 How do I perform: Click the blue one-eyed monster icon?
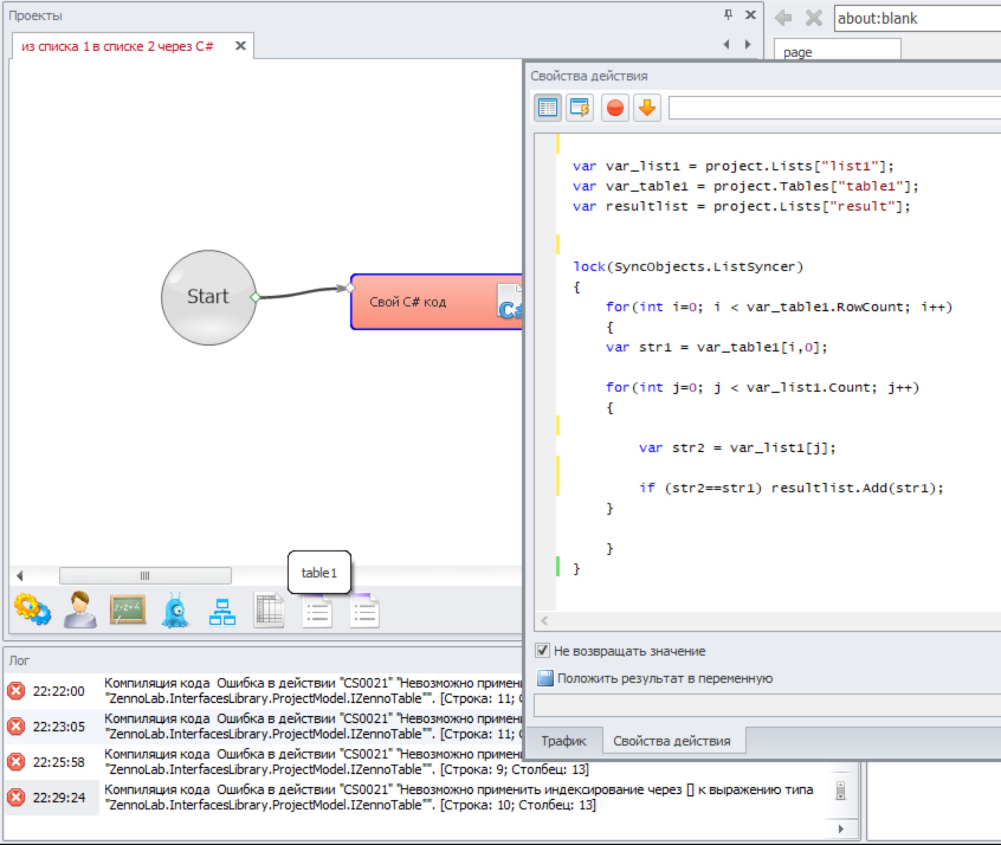[x=175, y=610]
